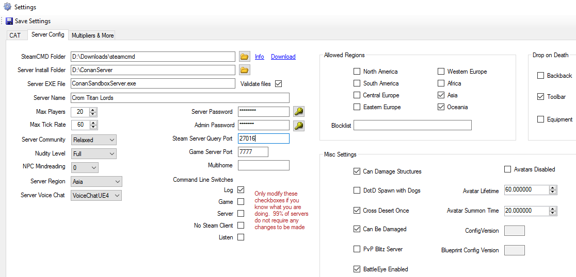This screenshot has width=576, height=277.
Task: Click the SteamCMD Info link
Action: pos(259,57)
